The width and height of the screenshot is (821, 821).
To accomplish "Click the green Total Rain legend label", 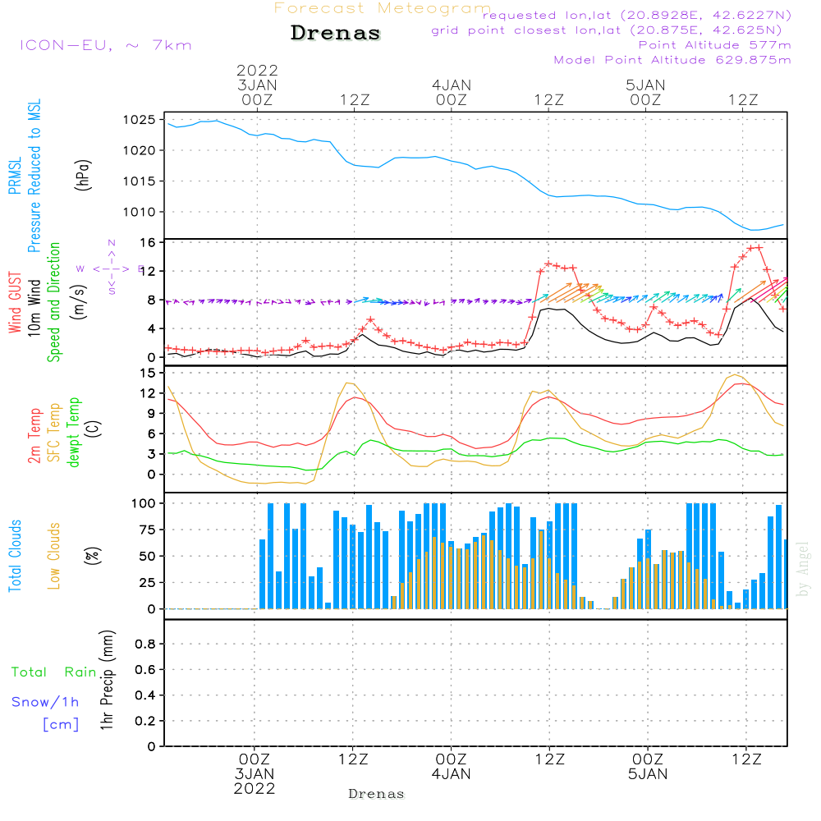I will tap(53, 672).
